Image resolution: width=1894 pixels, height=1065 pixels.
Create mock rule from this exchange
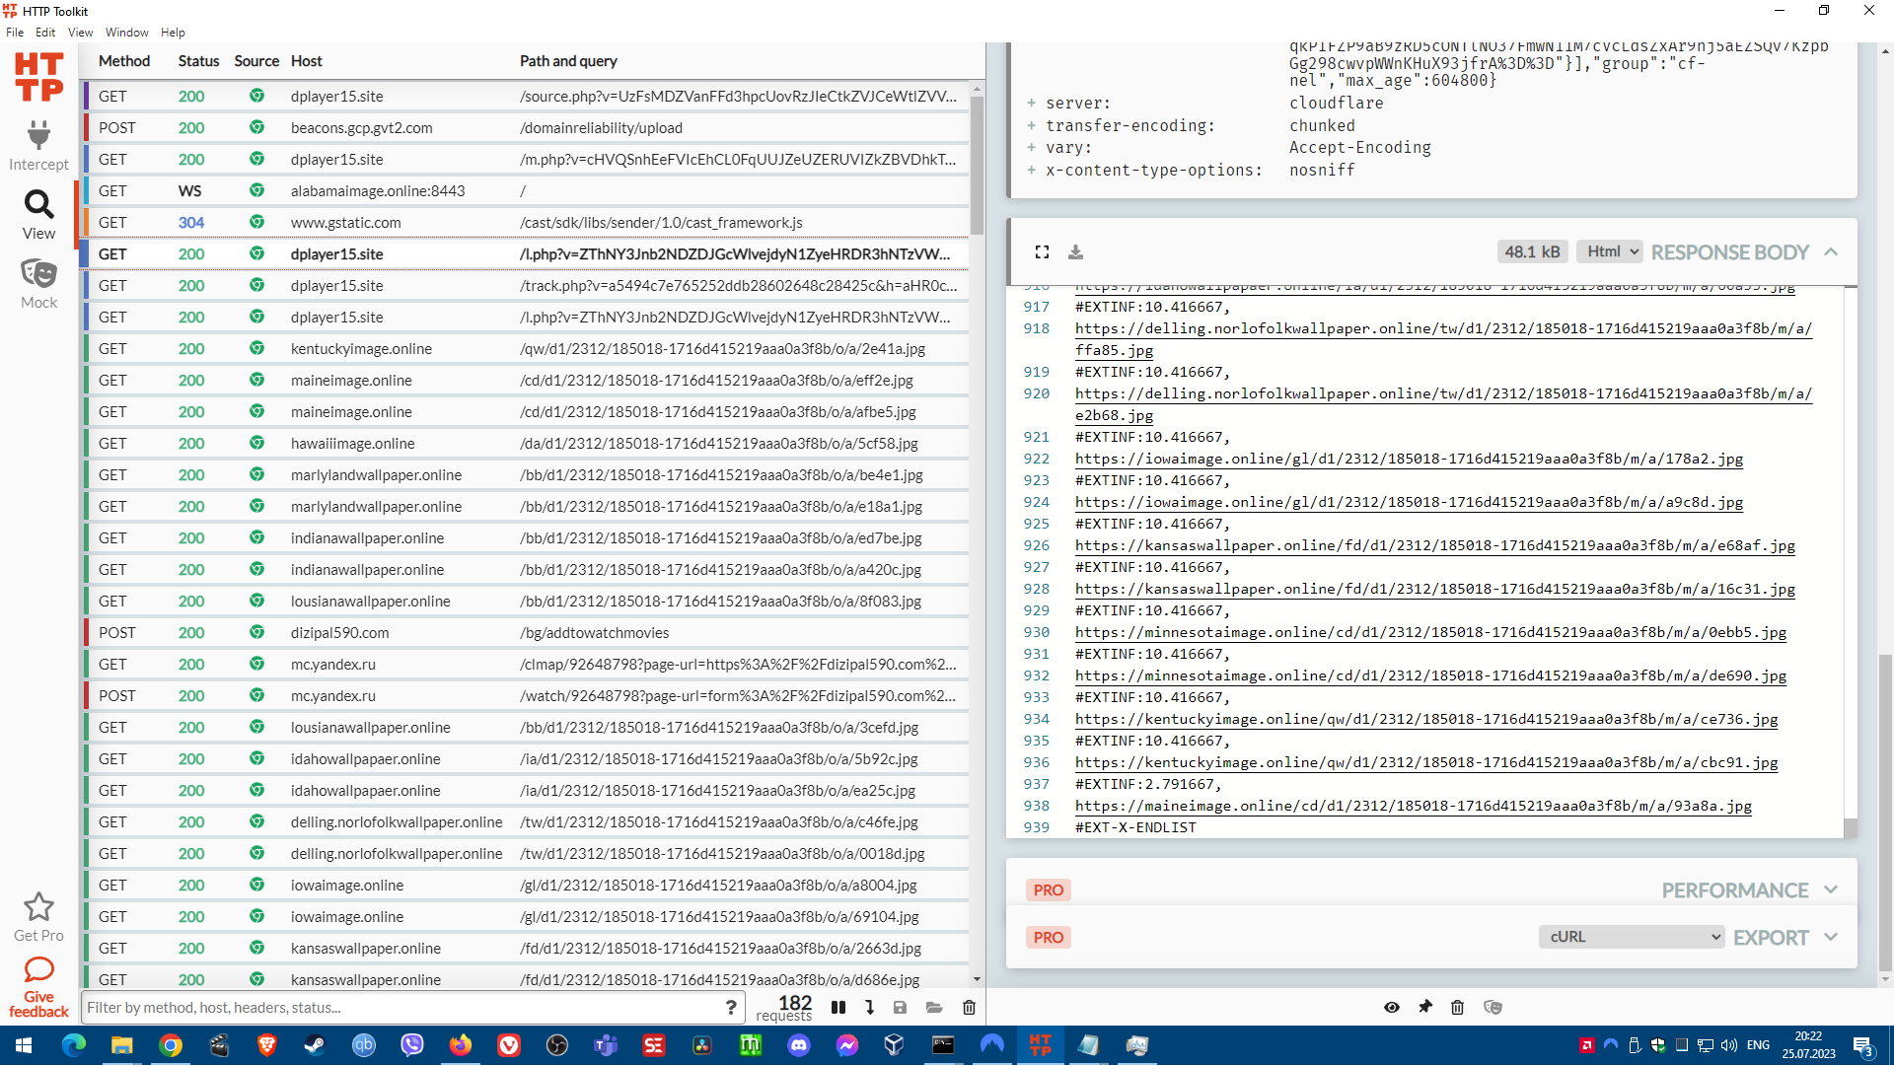point(1493,1007)
